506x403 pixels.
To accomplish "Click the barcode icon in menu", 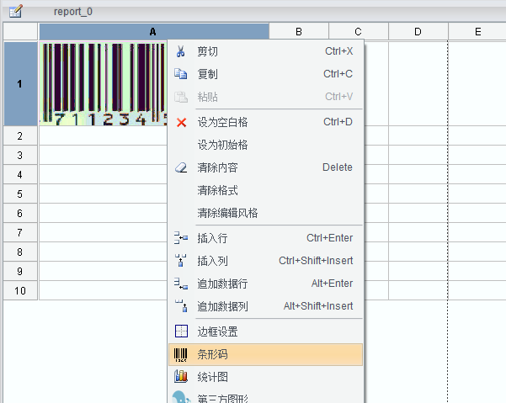I will point(181,355).
